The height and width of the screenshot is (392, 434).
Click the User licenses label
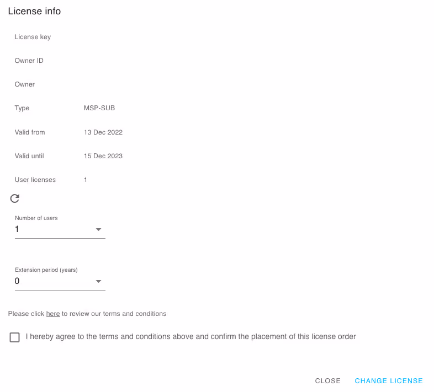point(35,180)
